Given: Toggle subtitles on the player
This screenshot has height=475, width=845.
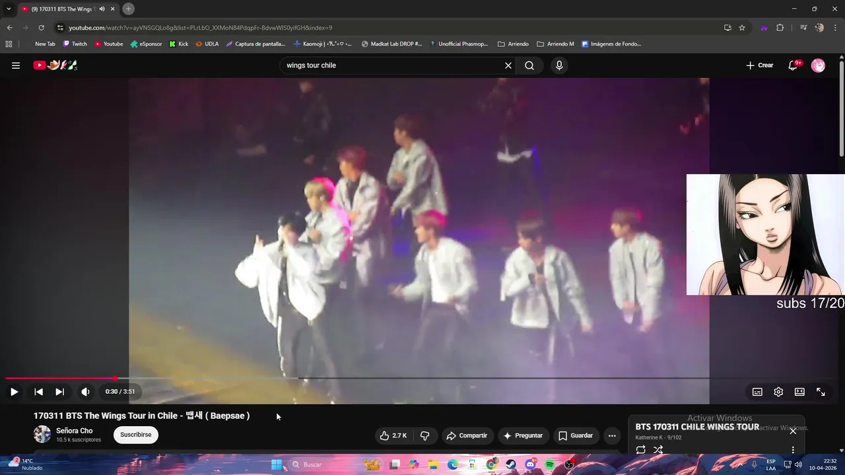Looking at the screenshot, I should 757,392.
